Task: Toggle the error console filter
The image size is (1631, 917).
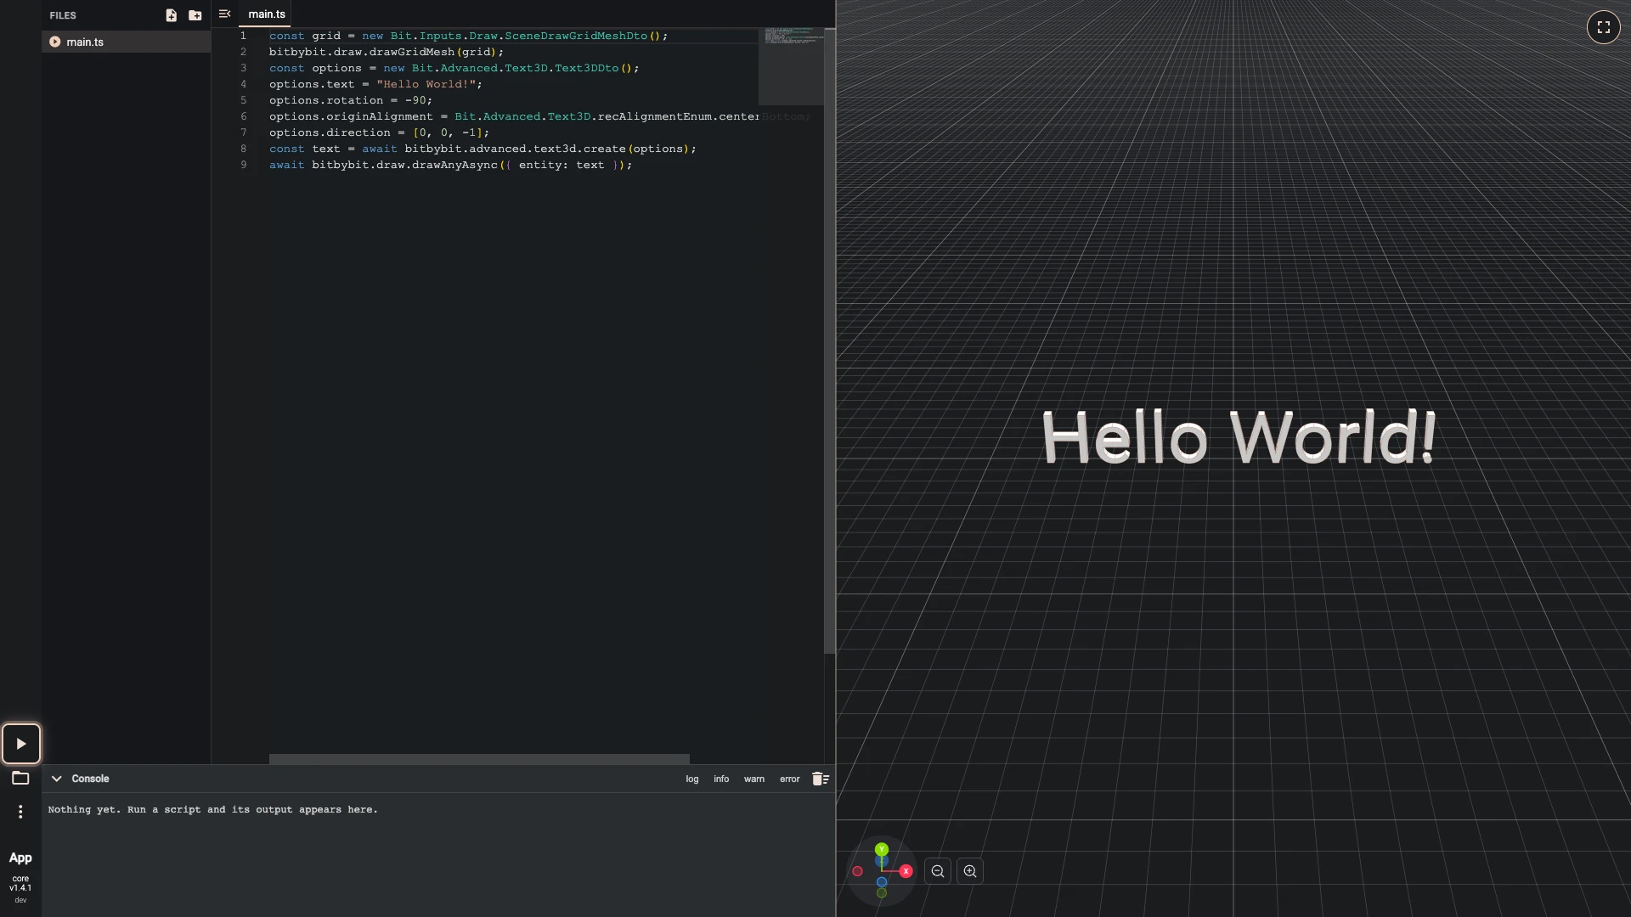Action: 790,779
